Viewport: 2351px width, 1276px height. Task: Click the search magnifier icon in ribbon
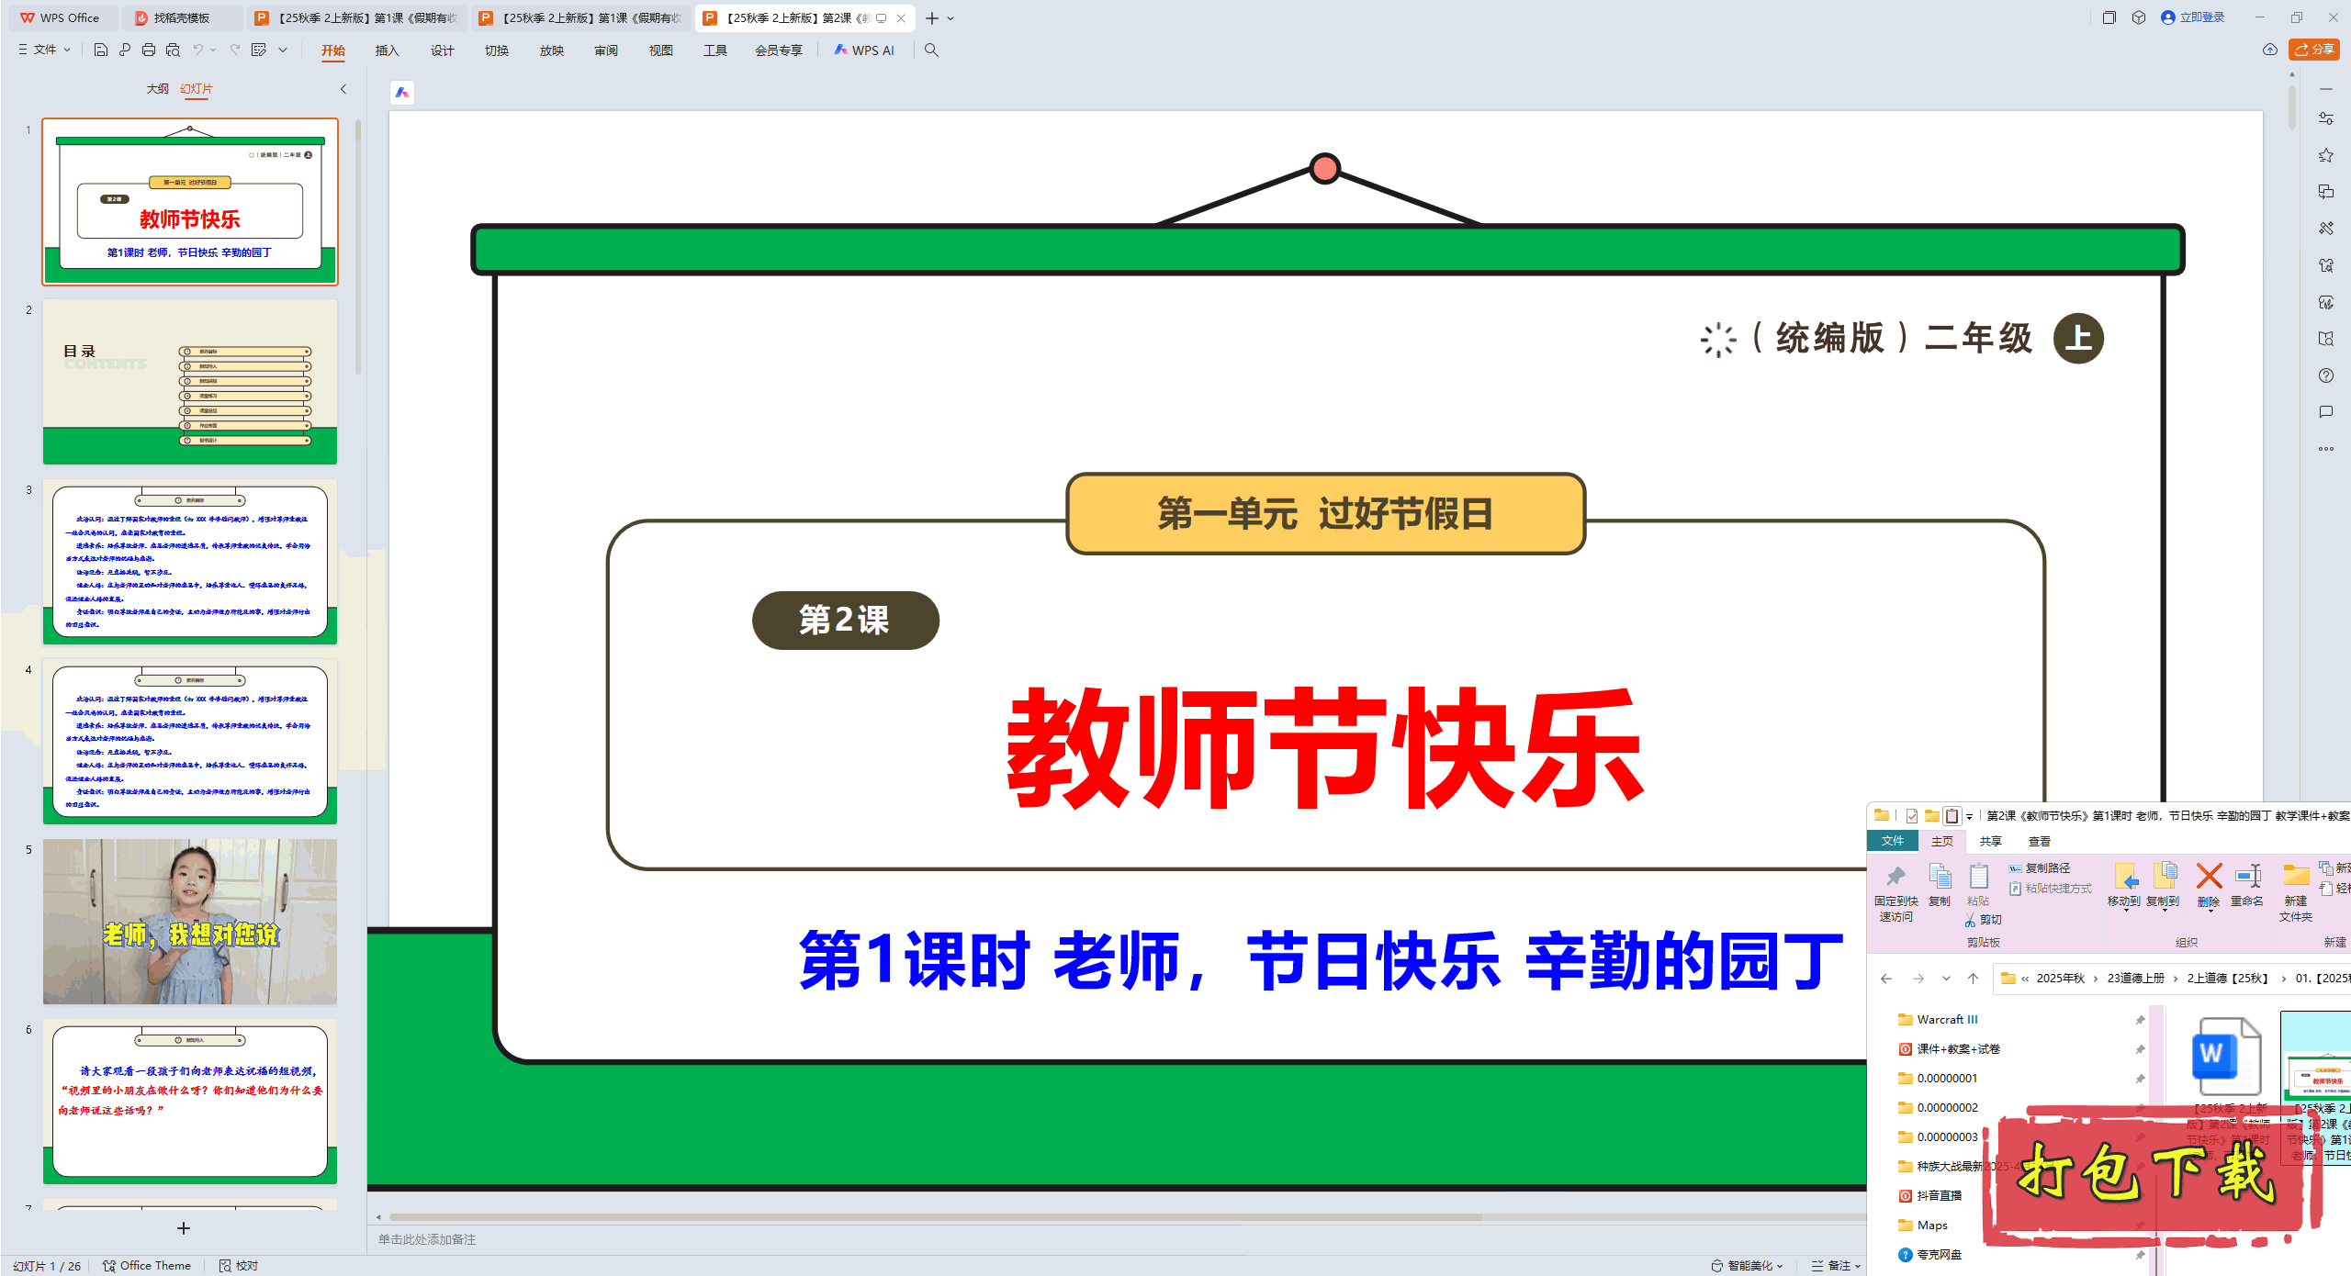pyautogui.click(x=931, y=50)
